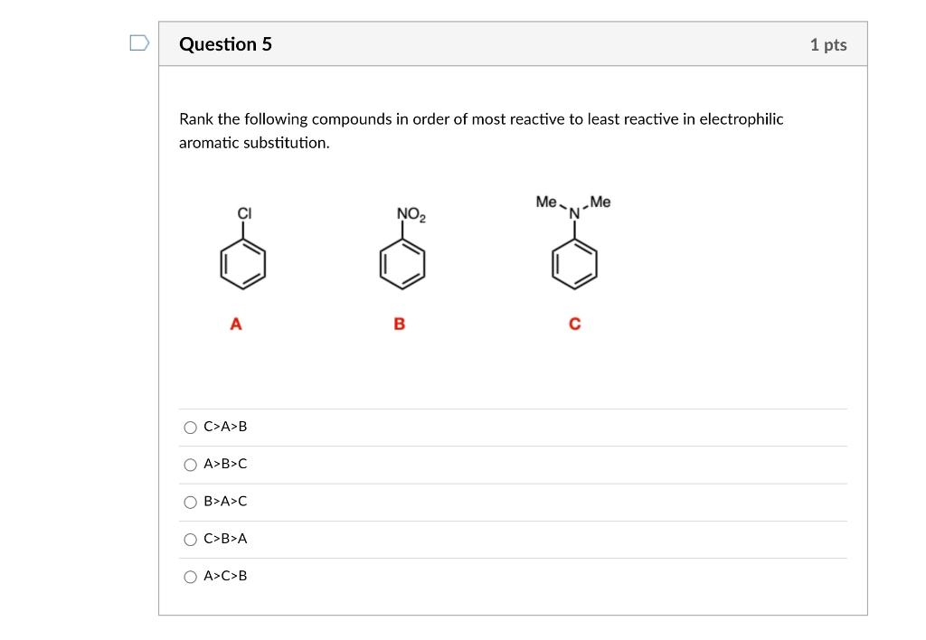Select radio button for answer C>A>B
Image resolution: width=926 pixels, height=640 pixels.
point(190,426)
